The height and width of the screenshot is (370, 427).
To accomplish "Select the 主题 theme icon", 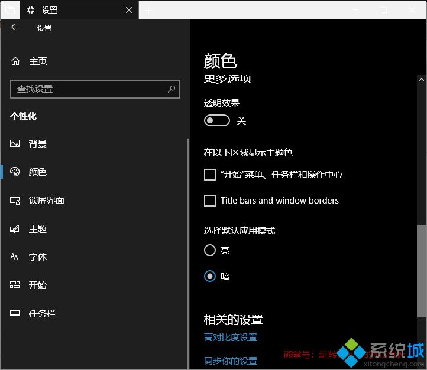I will pos(15,229).
